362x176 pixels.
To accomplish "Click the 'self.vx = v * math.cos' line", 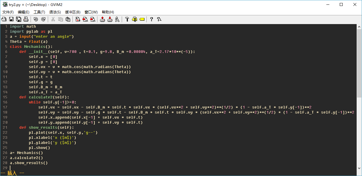I will click(x=80, y=67).
